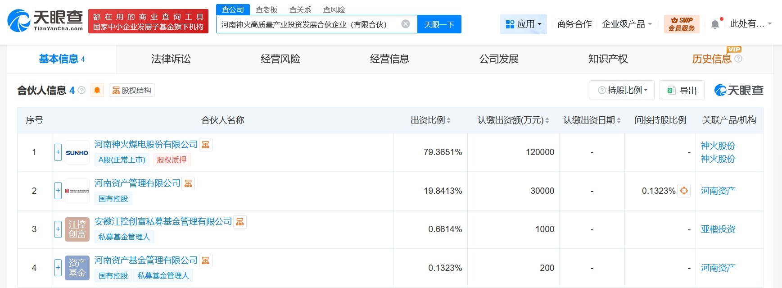Expand row 3 安徽江控创富 plus button

[58, 229]
